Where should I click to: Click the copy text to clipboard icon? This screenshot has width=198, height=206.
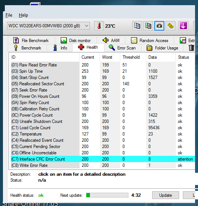pos(137,26)
